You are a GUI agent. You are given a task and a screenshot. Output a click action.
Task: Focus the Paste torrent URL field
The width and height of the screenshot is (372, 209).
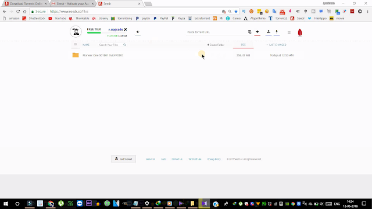tap(216, 32)
